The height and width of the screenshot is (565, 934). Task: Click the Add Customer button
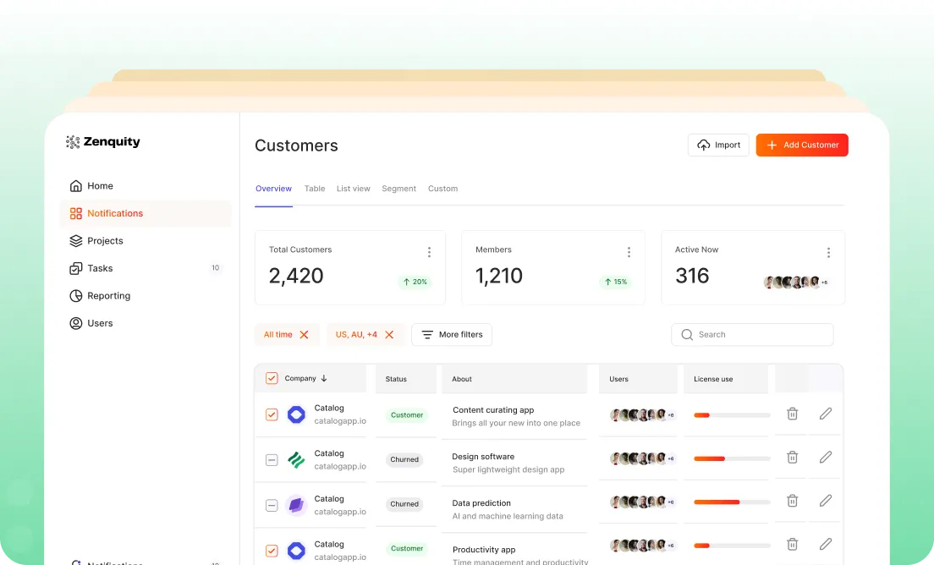pyautogui.click(x=802, y=145)
